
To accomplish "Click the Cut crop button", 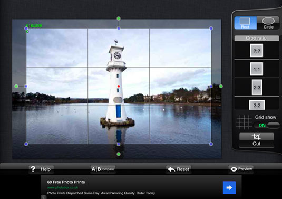I will click(x=257, y=140).
